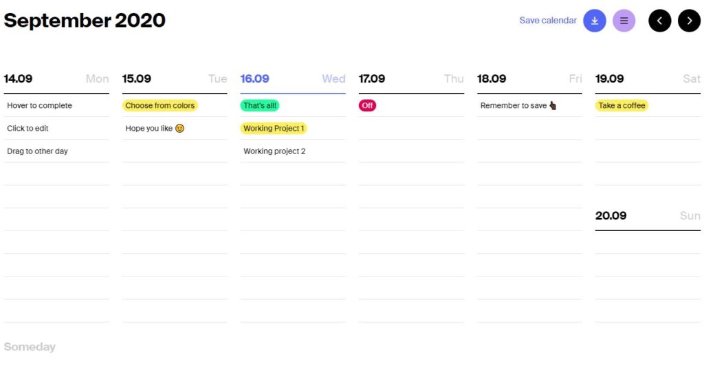Click the red 'Off' label on Thursday

click(x=367, y=106)
